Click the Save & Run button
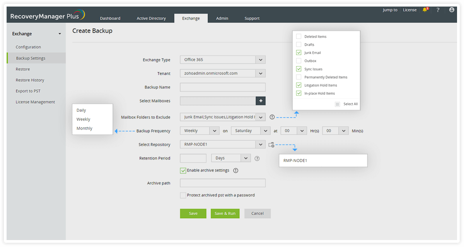Viewport: 464px width, 247px height. tap(225, 213)
